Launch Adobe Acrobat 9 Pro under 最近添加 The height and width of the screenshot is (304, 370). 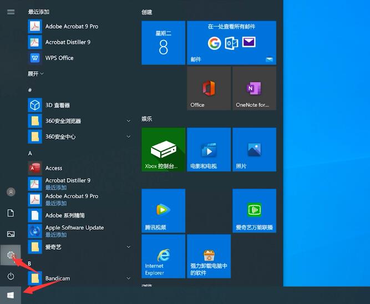click(x=80, y=27)
